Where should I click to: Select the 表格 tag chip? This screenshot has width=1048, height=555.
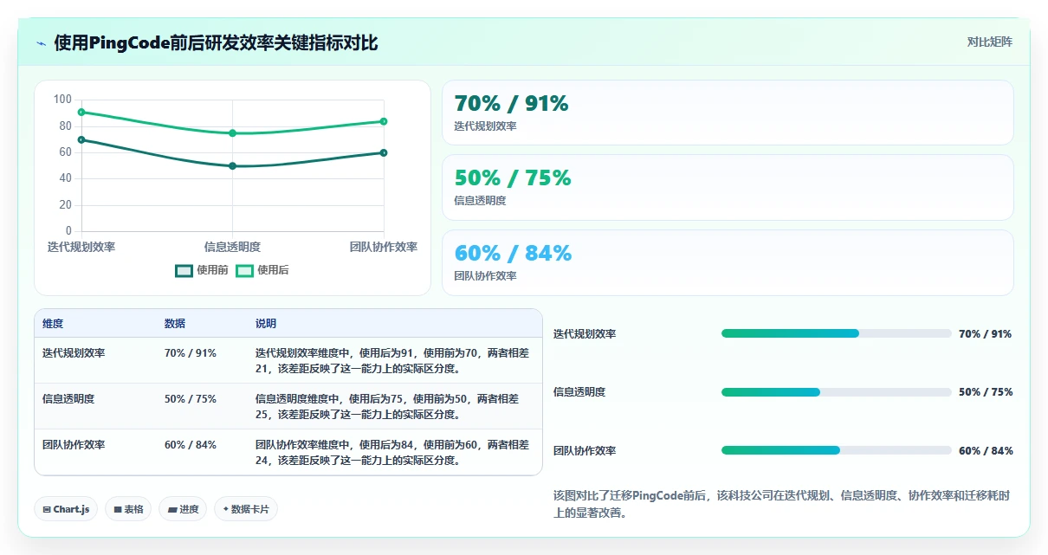tap(129, 509)
